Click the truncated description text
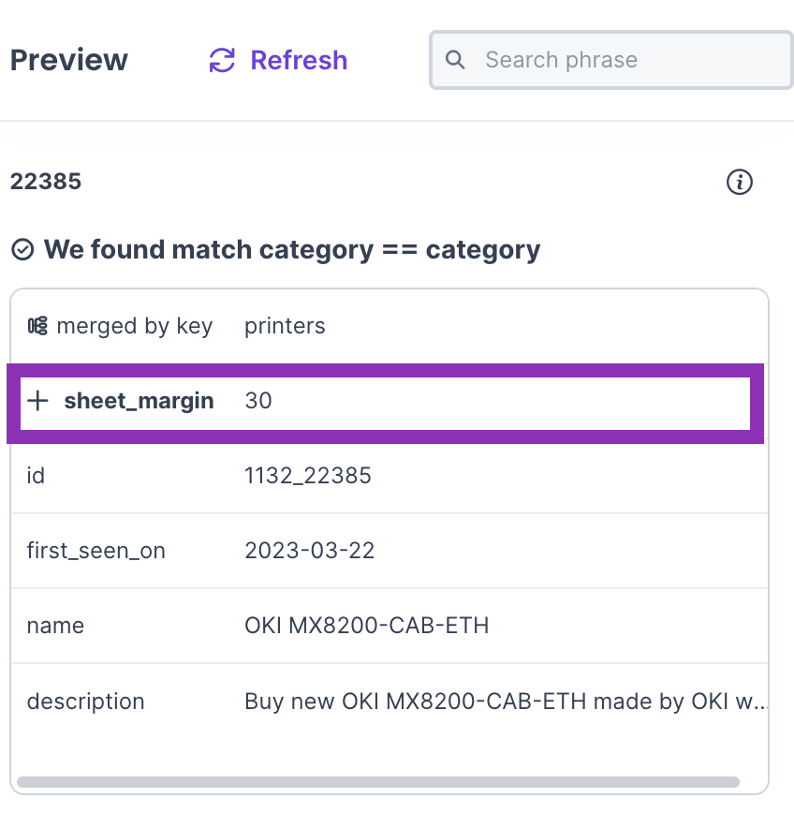Screen dimensions: 794x813 click(x=506, y=702)
